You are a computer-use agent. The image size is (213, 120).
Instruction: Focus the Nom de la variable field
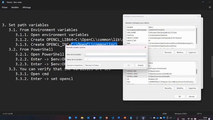[x=115, y=54]
